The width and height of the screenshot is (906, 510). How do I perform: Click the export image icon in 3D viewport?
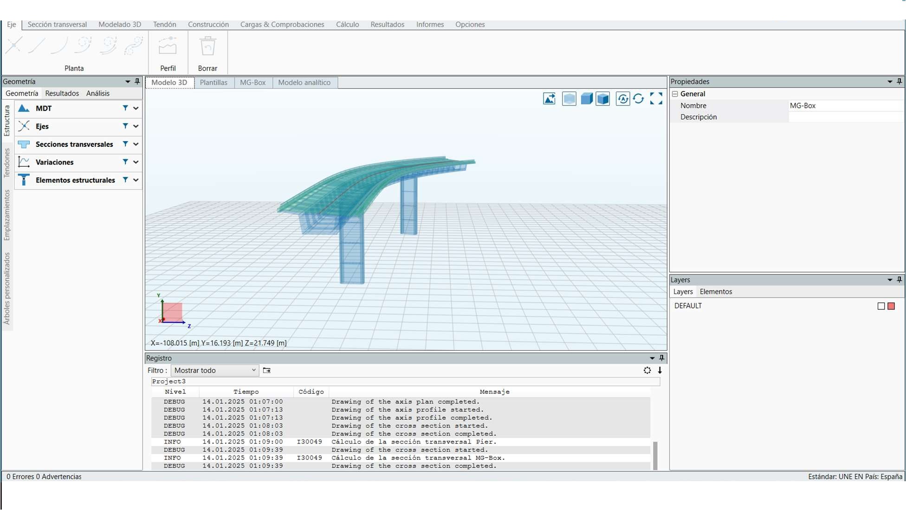549,98
